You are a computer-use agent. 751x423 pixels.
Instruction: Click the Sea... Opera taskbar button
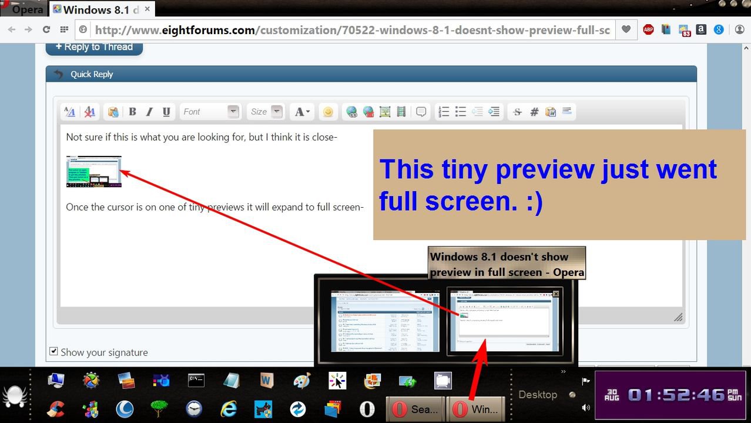tap(415, 409)
